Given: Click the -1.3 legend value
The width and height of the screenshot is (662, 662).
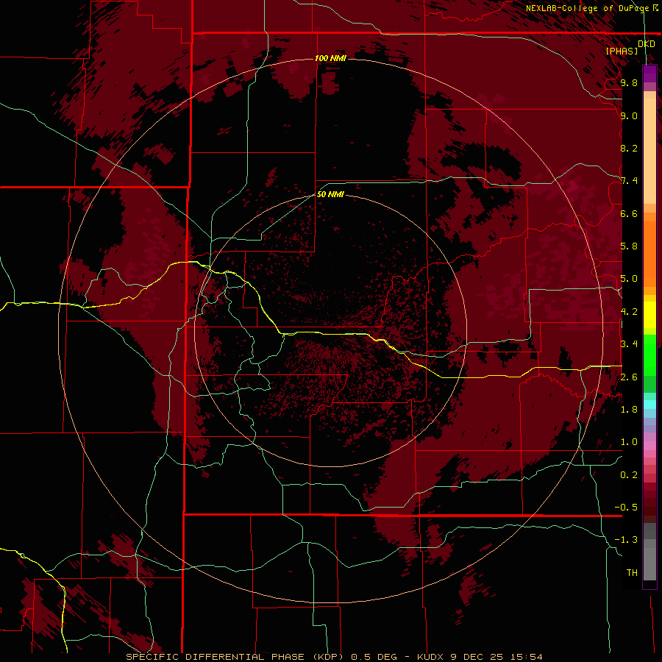Looking at the screenshot, I should coord(626,540).
